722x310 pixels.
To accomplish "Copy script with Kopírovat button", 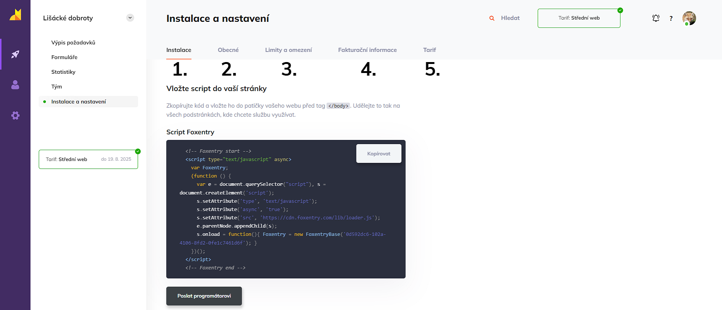I will [x=378, y=153].
